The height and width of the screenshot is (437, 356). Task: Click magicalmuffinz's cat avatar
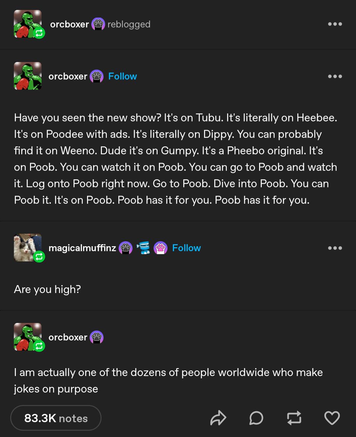pos(28,248)
